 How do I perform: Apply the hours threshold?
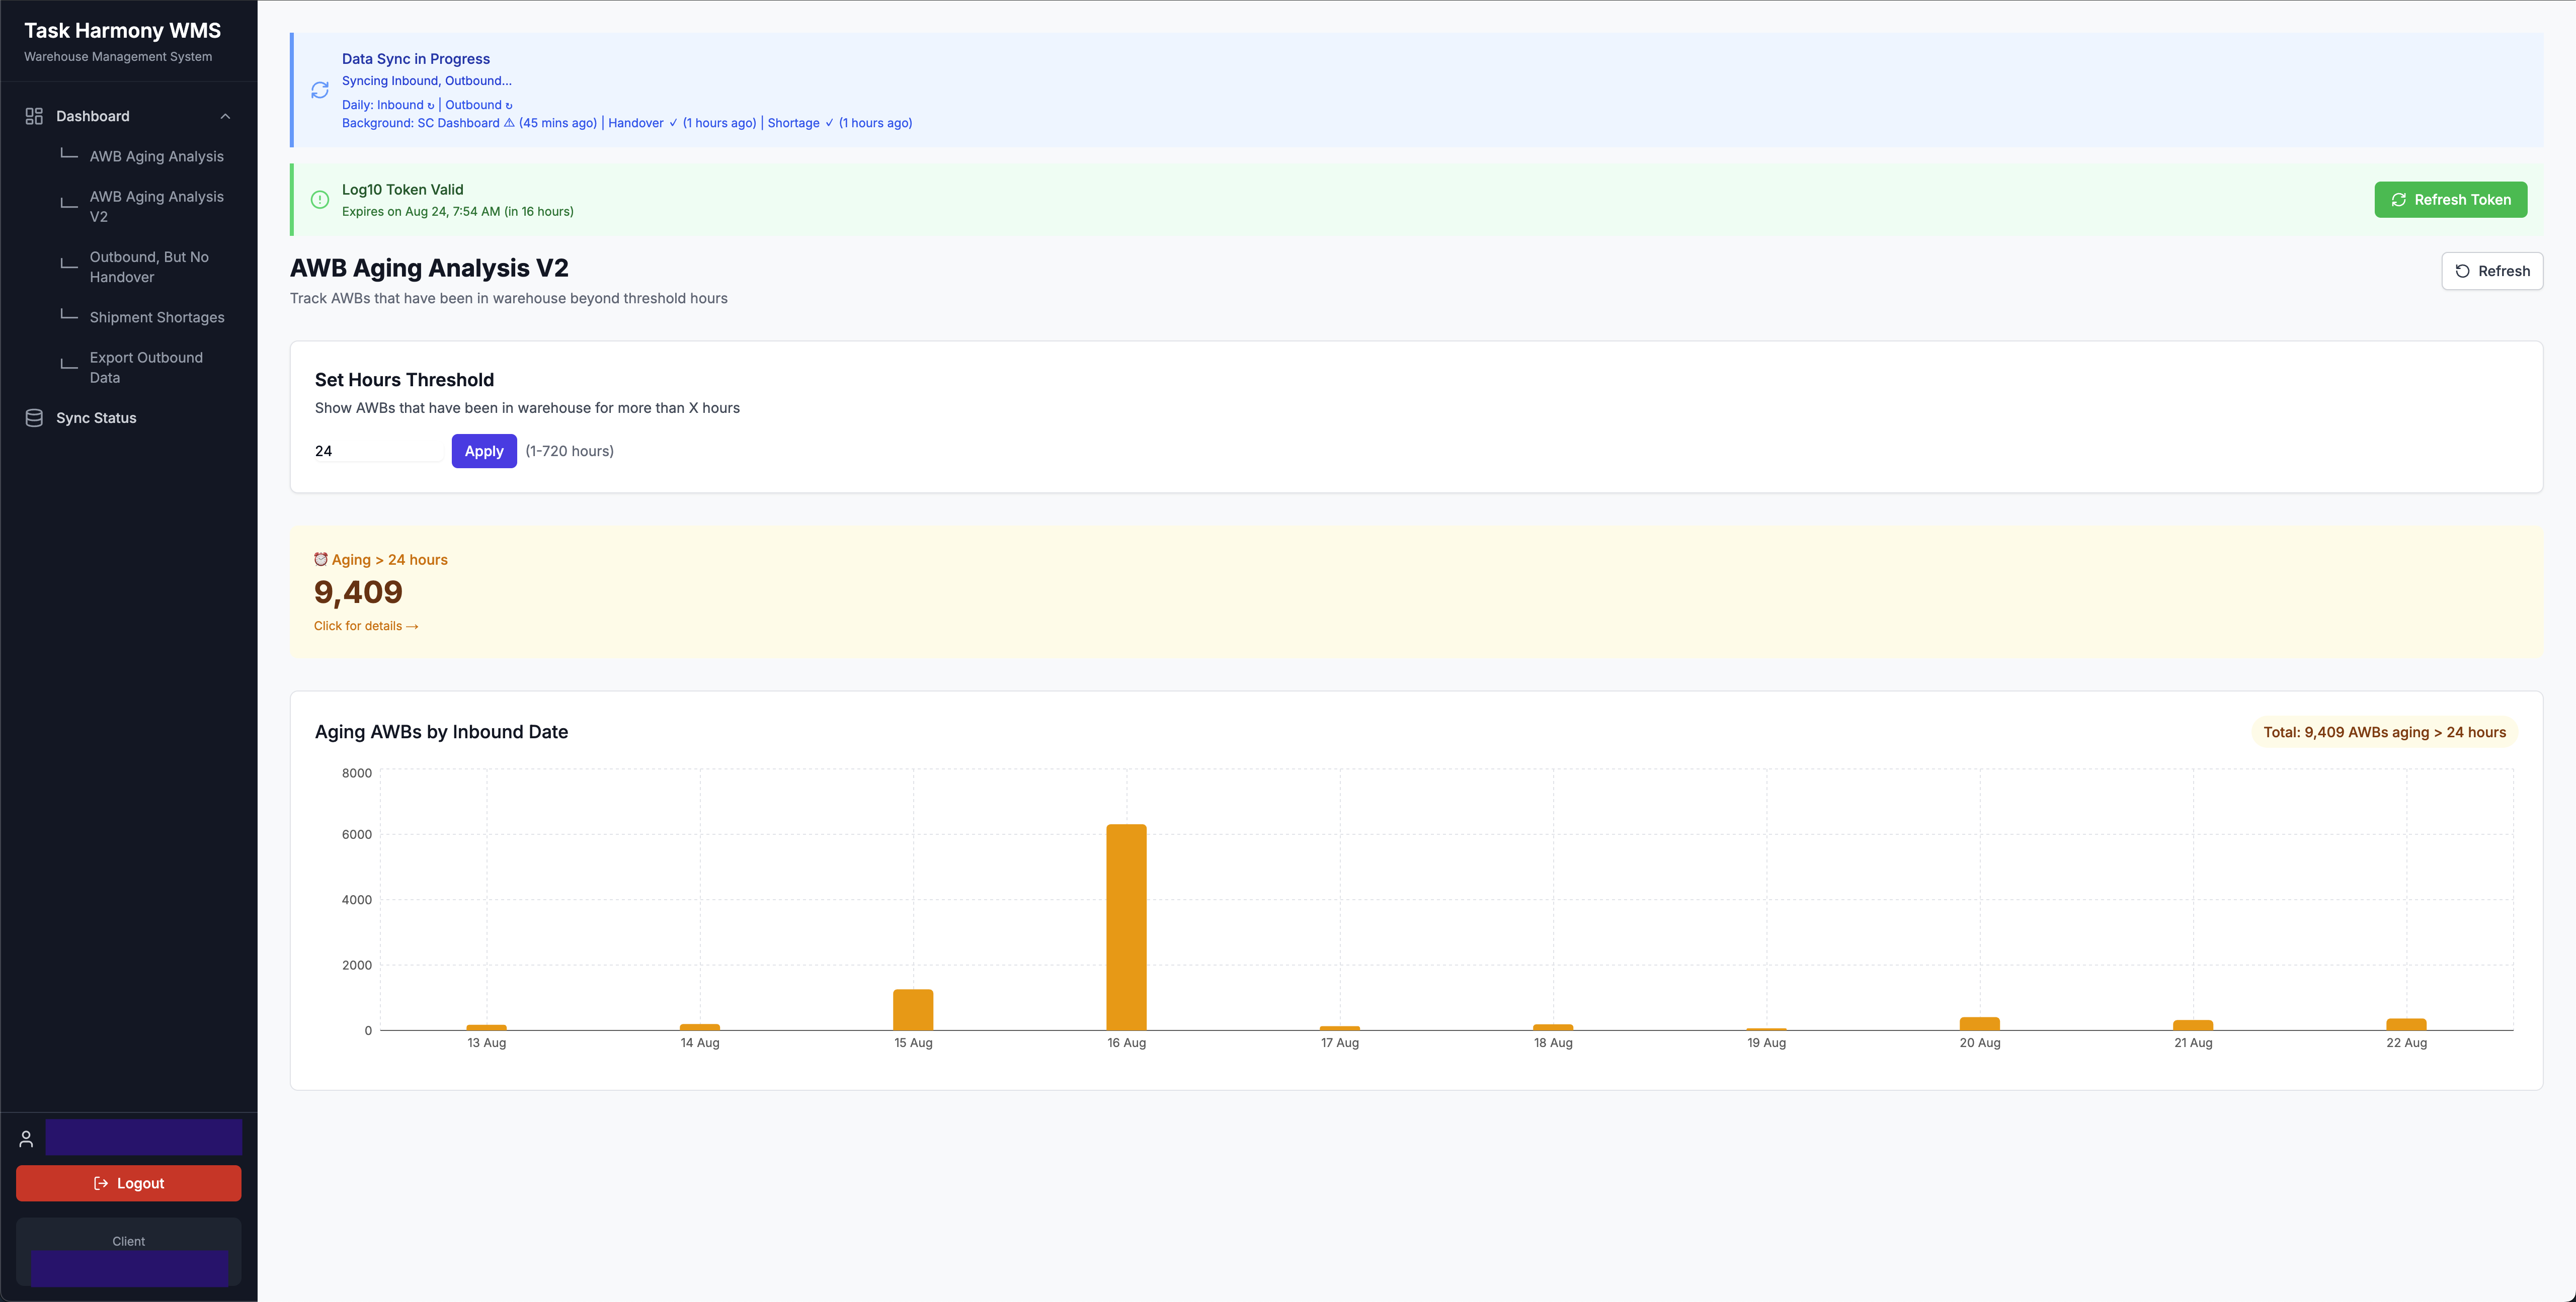(484, 451)
